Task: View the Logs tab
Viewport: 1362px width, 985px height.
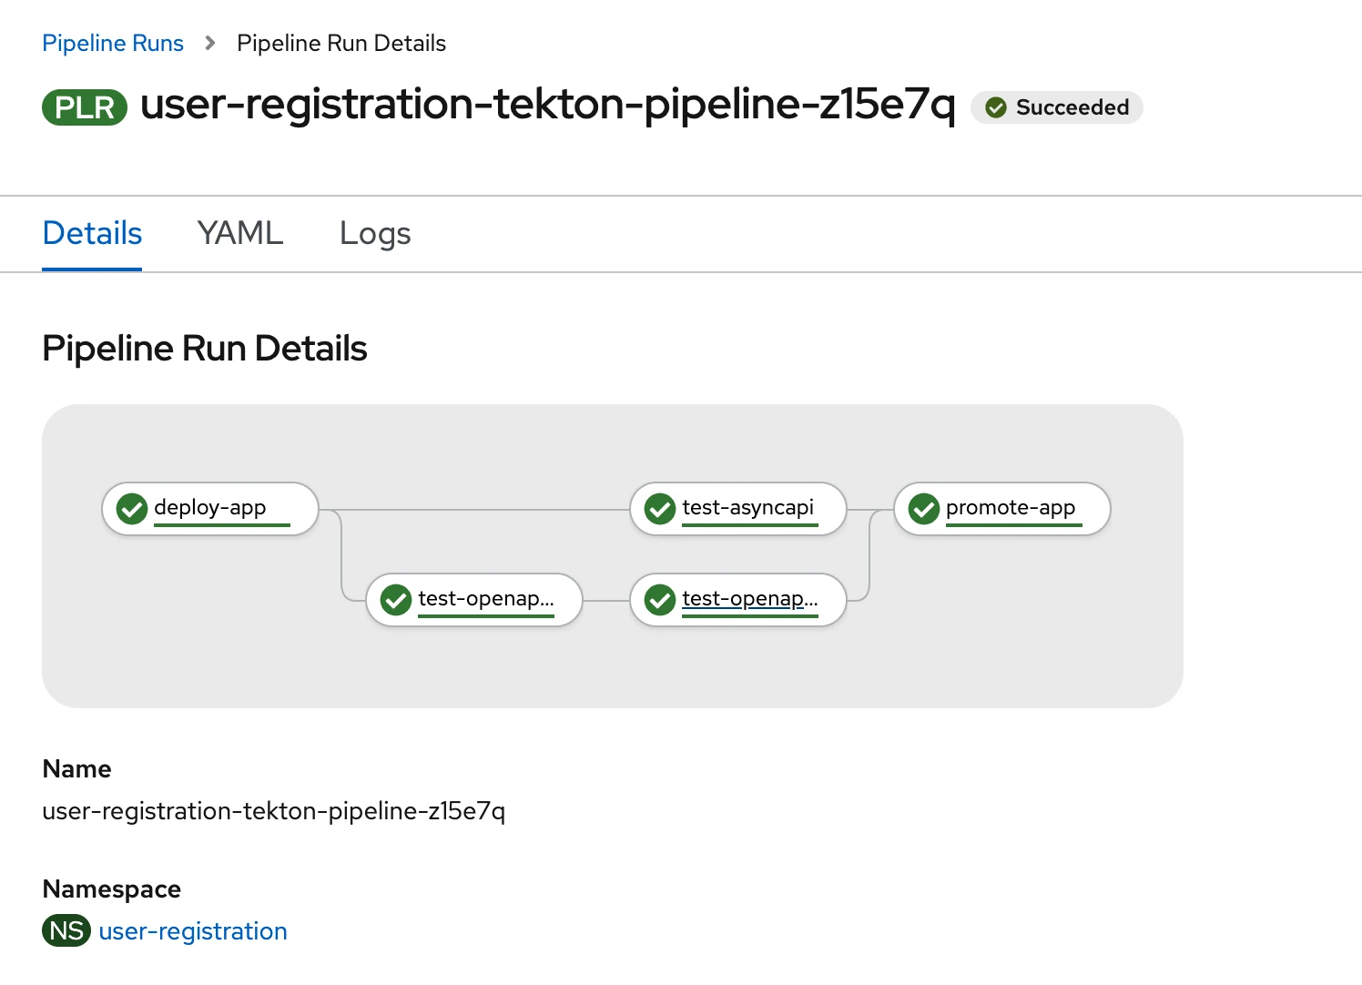Action: [x=375, y=234]
